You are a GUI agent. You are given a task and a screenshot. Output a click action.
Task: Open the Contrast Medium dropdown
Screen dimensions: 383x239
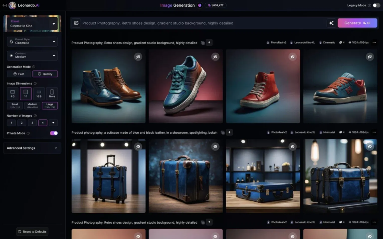[x=32, y=56]
